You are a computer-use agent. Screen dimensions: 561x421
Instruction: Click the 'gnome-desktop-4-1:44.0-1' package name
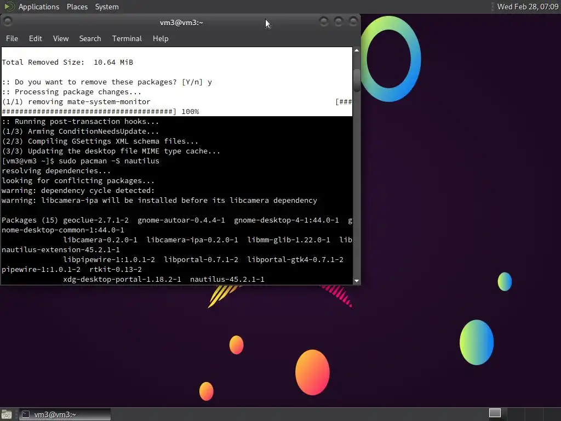[x=286, y=220]
